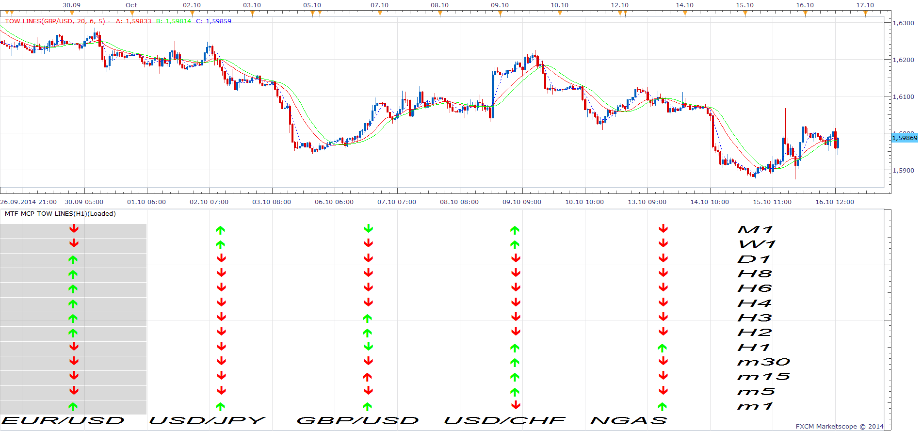Click the EUR/USD M1 red down arrow

(74, 228)
